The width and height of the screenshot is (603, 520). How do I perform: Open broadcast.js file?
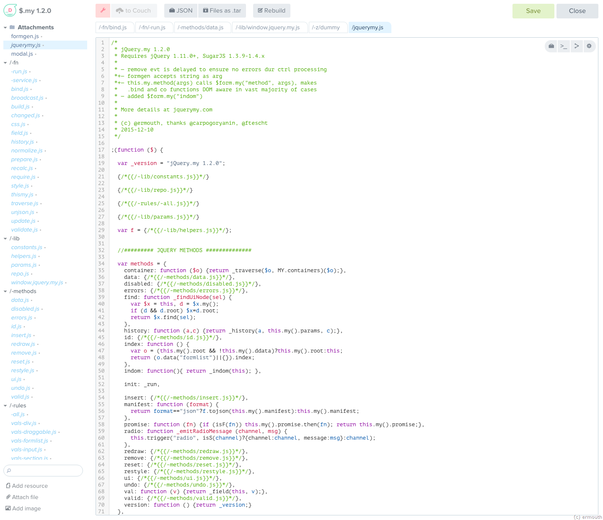[27, 98]
